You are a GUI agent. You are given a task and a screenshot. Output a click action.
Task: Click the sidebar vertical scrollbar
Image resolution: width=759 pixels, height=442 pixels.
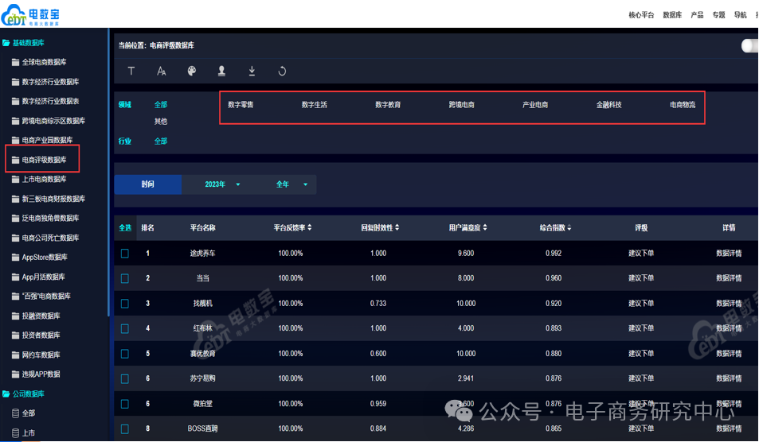(108, 172)
